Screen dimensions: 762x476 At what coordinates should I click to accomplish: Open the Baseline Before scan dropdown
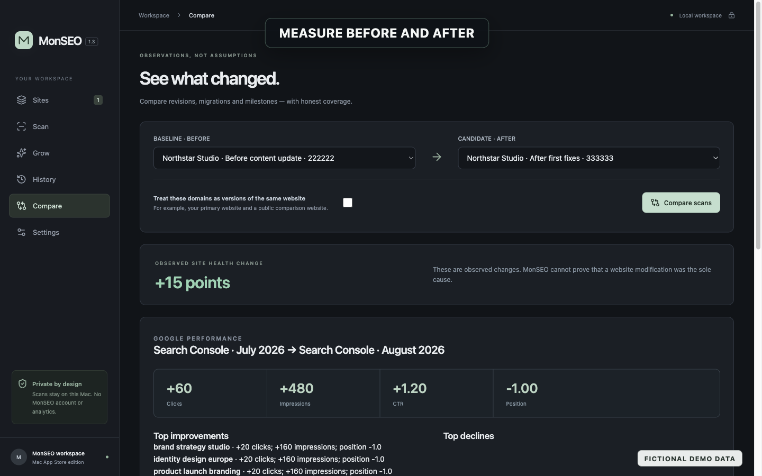(284, 158)
